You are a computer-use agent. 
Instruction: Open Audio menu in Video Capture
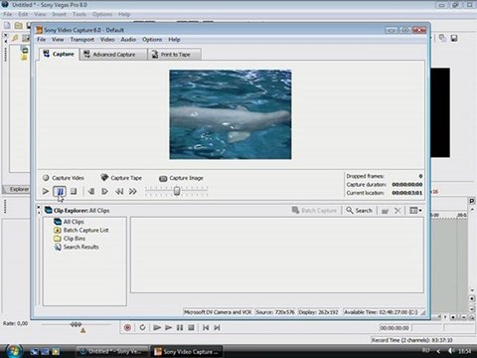click(128, 40)
